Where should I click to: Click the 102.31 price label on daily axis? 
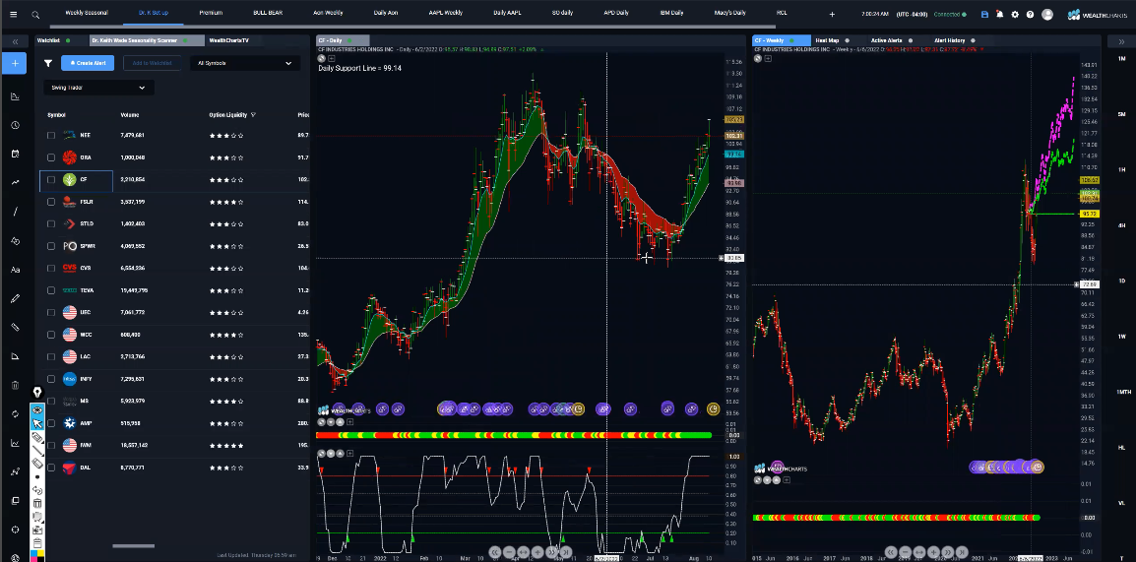pos(734,136)
